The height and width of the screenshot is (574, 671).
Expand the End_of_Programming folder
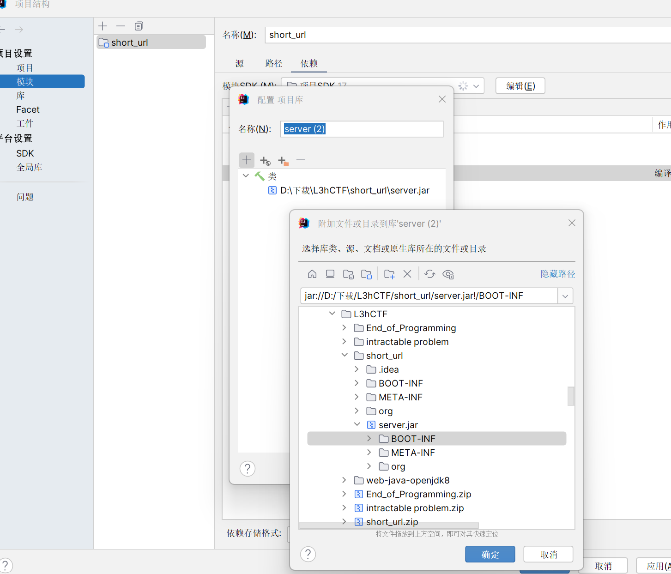(x=345, y=327)
